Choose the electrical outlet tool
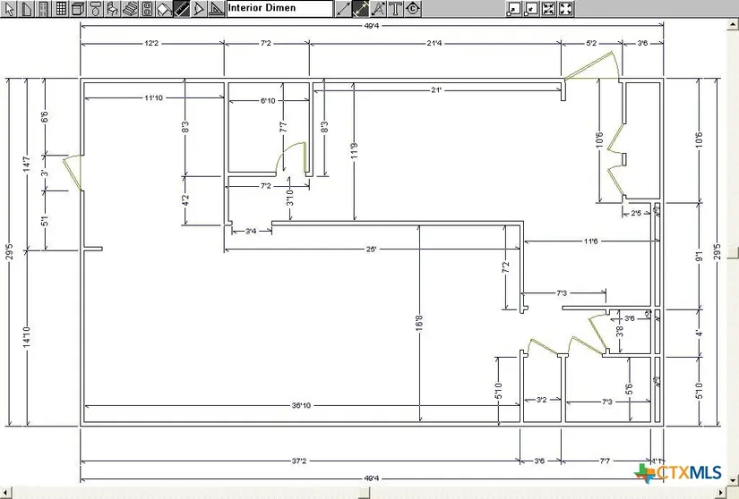This screenshot has width=739, height=499. point(146,9)
